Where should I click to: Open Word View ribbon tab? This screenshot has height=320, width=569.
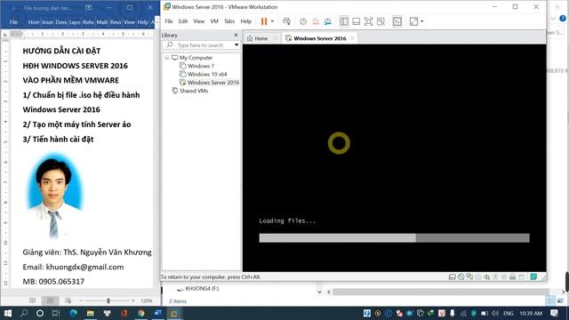pos(129,22)
